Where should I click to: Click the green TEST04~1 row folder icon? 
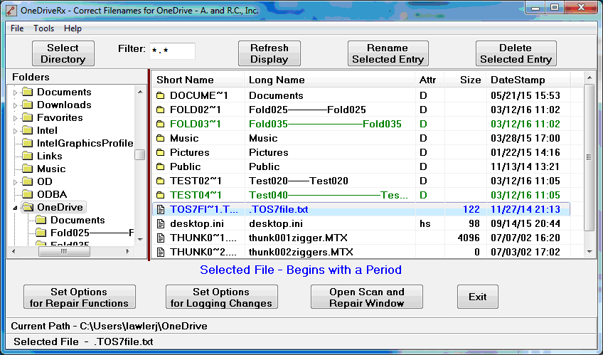161,195
